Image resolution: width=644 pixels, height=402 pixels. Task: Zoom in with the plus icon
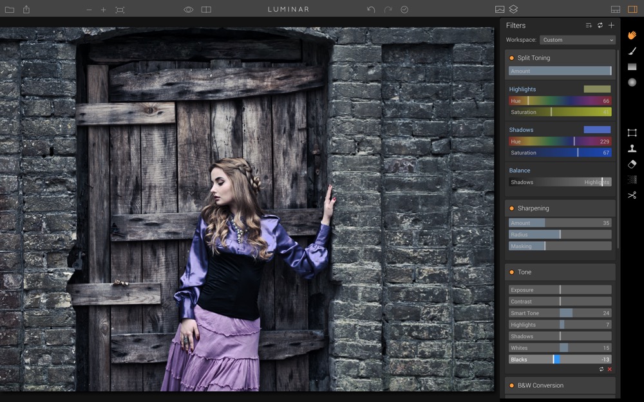tap(104, 10)
